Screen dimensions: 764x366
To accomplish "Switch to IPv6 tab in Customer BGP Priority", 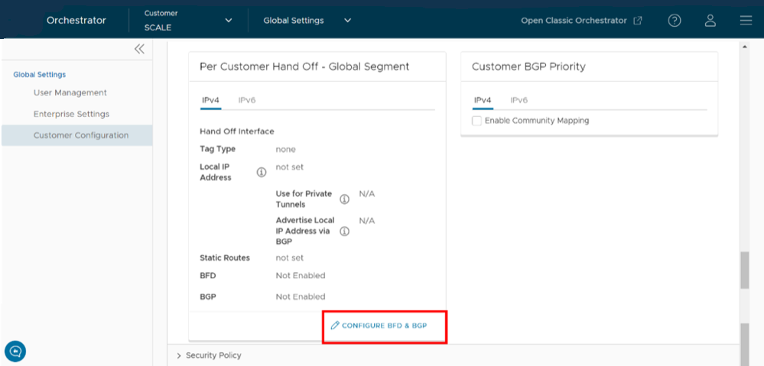I will (519, 100).
